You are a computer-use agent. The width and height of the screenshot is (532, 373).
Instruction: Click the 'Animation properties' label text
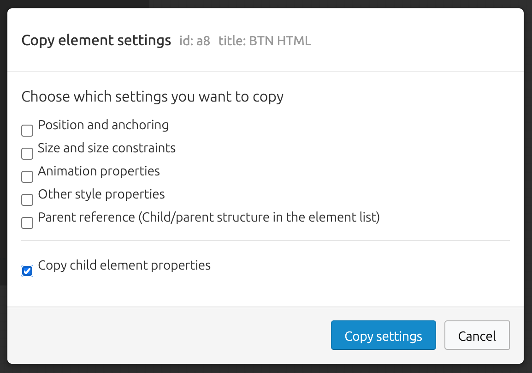point(99,172)
